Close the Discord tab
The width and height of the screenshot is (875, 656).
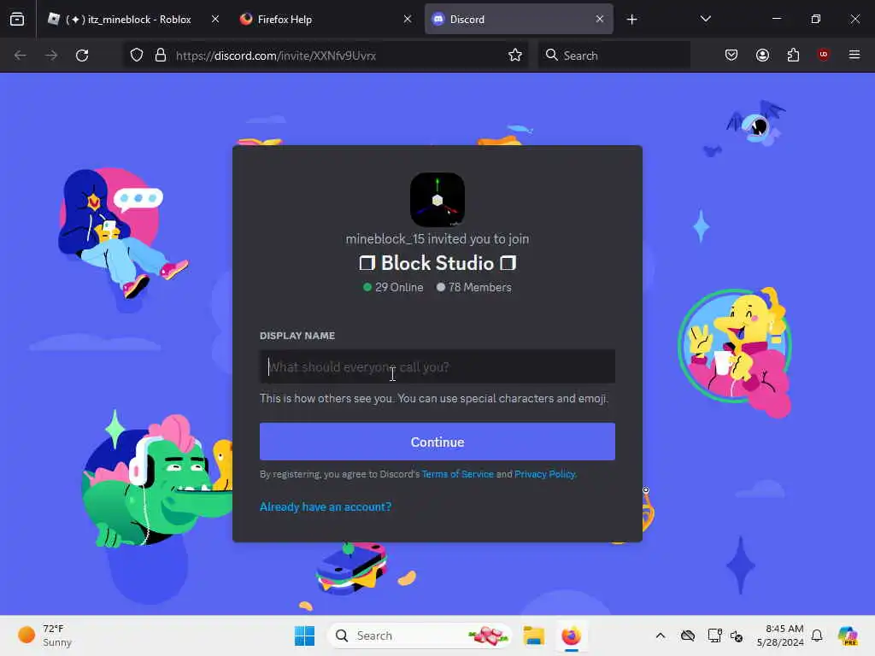click(599, 19)
